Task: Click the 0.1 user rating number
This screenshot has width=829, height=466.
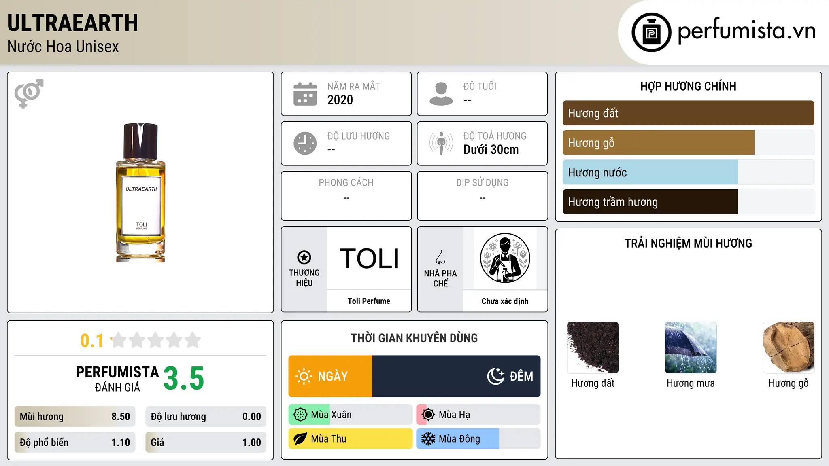Action: [92, 341]
